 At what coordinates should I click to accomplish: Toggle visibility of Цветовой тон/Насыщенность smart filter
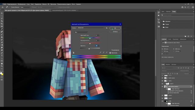[x=168, y=91]
